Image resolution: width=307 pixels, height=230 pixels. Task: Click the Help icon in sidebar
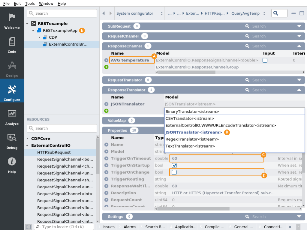pos(12,165)
